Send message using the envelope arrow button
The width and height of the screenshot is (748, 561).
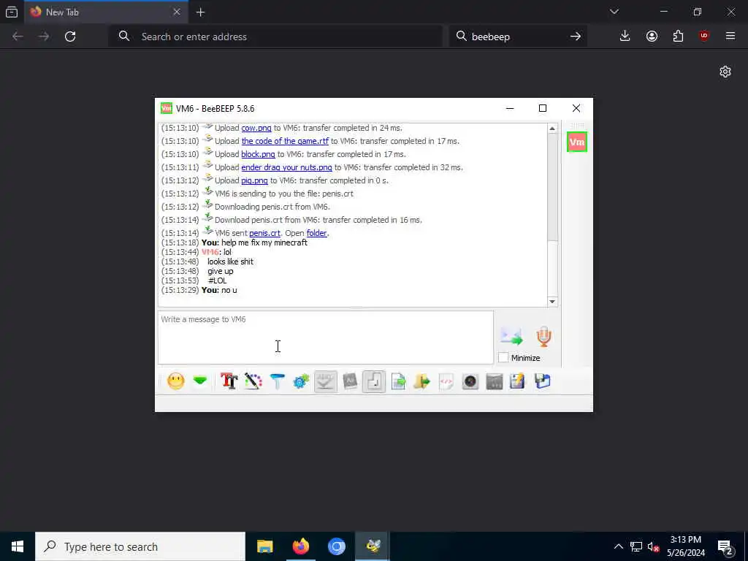click(511, 336)
